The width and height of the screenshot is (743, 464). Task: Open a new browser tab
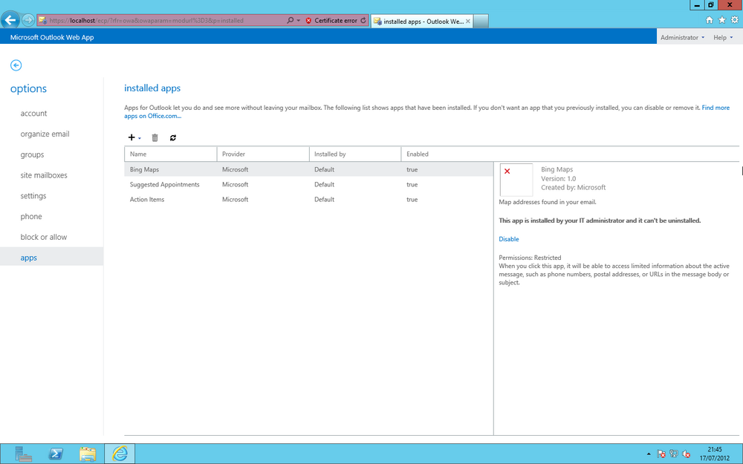click(x=481, y=21)
